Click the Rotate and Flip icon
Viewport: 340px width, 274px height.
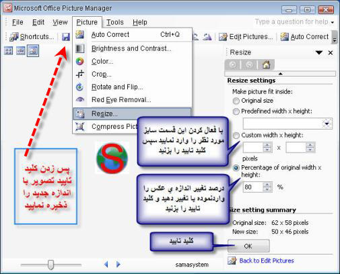point(79,87)
